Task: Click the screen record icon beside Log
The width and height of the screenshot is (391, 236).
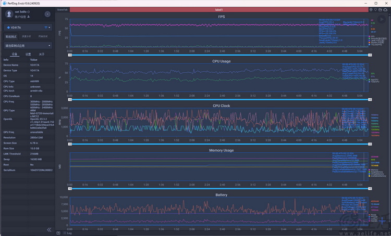Action: pyautogui.click(x=58, y=233)
